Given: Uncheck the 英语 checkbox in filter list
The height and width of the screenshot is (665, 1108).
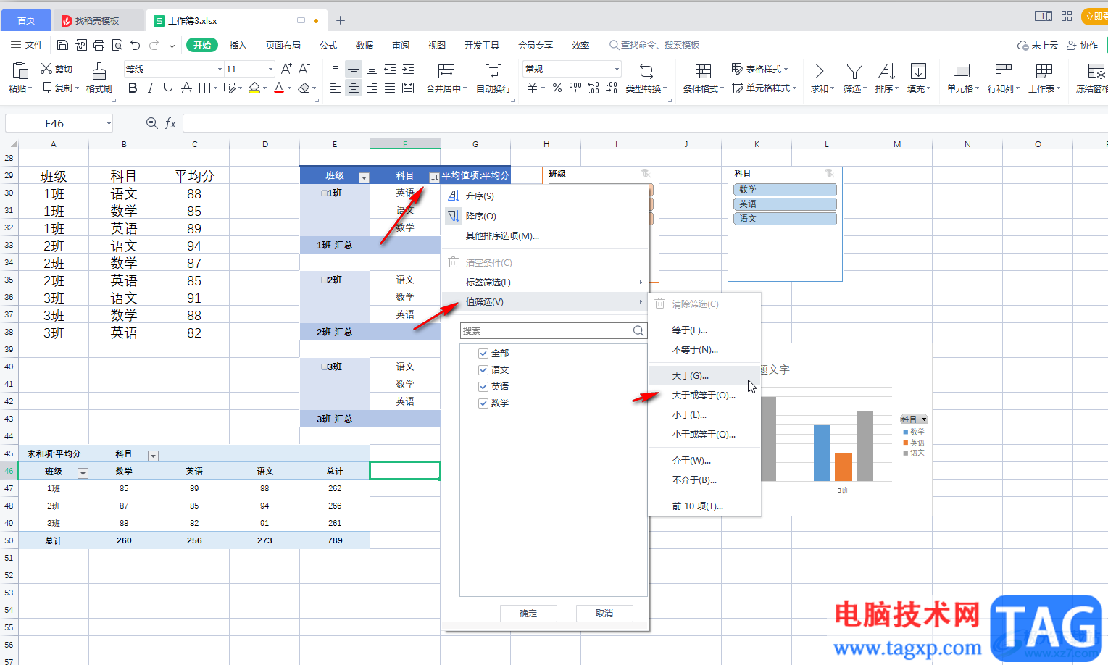Looking at the screenshot, I should coord(483,386).
